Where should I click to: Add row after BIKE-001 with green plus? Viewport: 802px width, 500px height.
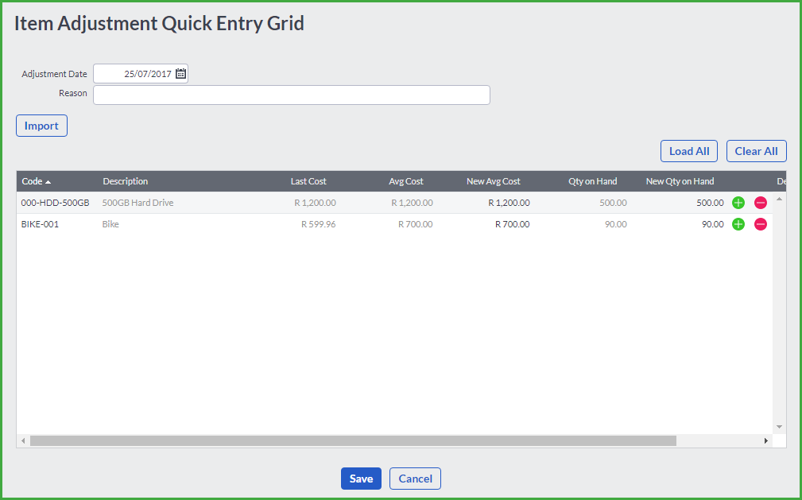click(x=738, y=224)
